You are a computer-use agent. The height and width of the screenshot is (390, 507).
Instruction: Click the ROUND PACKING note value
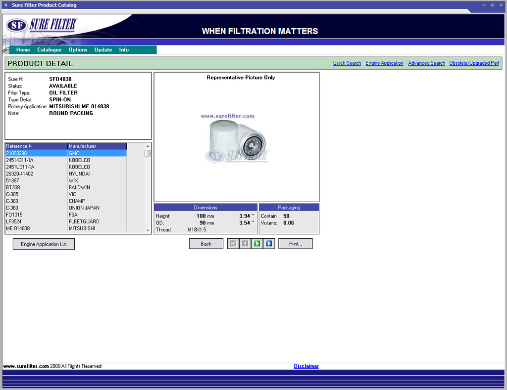click(x=71, y=113)
